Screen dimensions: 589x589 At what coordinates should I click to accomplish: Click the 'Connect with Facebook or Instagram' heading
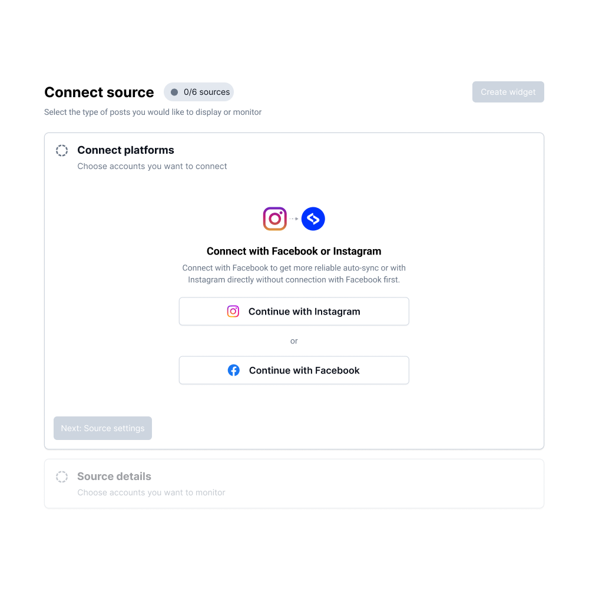click(294, 252)
